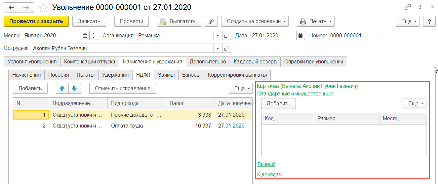Click the paperclip attachments icon

pyautogui.click(x=211, y=21)
